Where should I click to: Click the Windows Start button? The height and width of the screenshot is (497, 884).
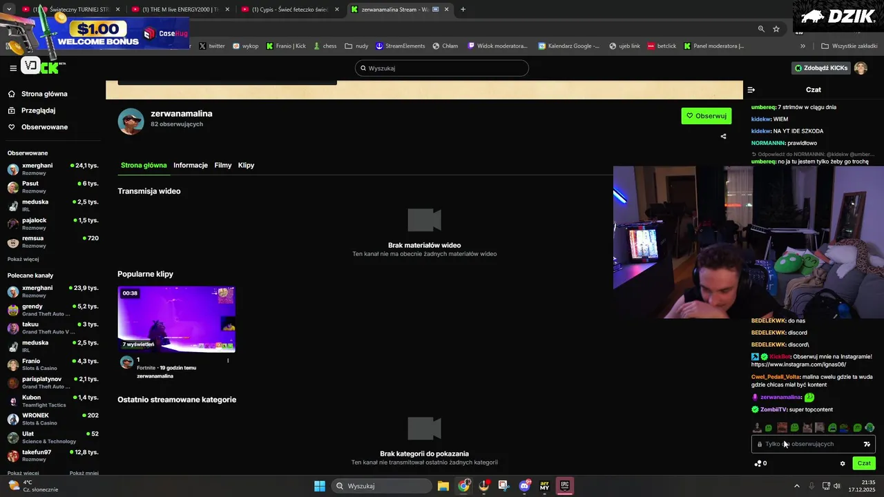click(x=320, y=486)
